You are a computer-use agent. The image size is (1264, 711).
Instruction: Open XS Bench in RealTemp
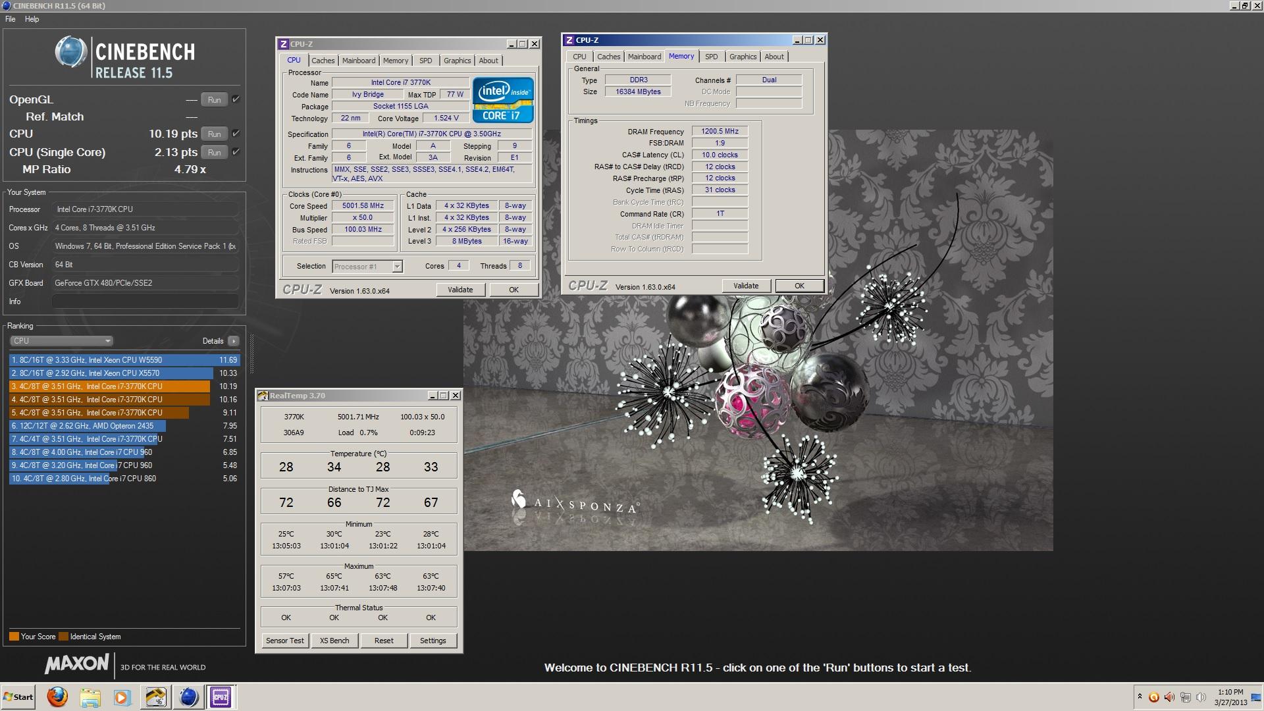(x=334, y=641)
